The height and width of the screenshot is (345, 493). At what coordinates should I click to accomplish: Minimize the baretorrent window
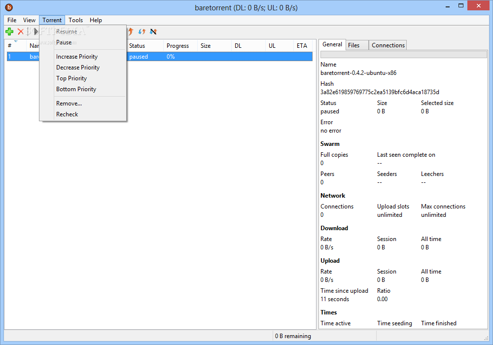[x=448, y=5]
